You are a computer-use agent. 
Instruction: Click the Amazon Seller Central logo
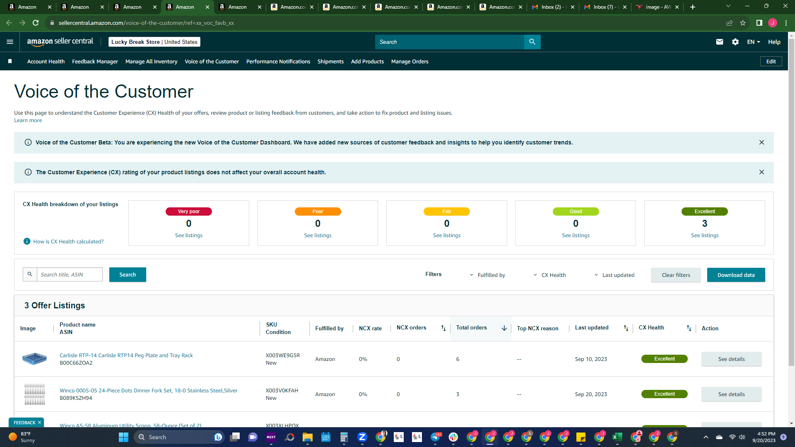click(60, 41)
